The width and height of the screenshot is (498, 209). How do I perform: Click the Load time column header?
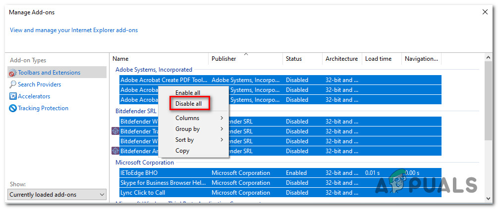pyautogui.click(x=378, y=59)
